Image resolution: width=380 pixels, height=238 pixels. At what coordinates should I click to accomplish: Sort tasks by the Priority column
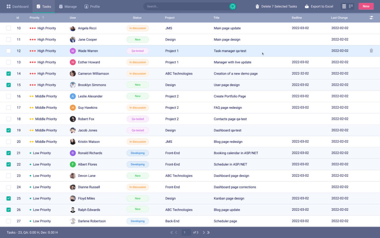(34, 18)
